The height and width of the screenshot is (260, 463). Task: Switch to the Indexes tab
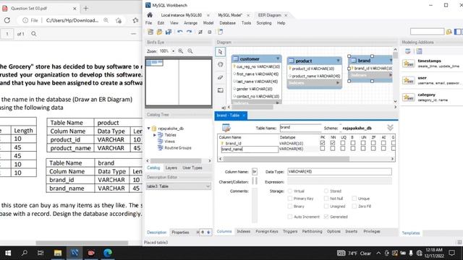244,231
